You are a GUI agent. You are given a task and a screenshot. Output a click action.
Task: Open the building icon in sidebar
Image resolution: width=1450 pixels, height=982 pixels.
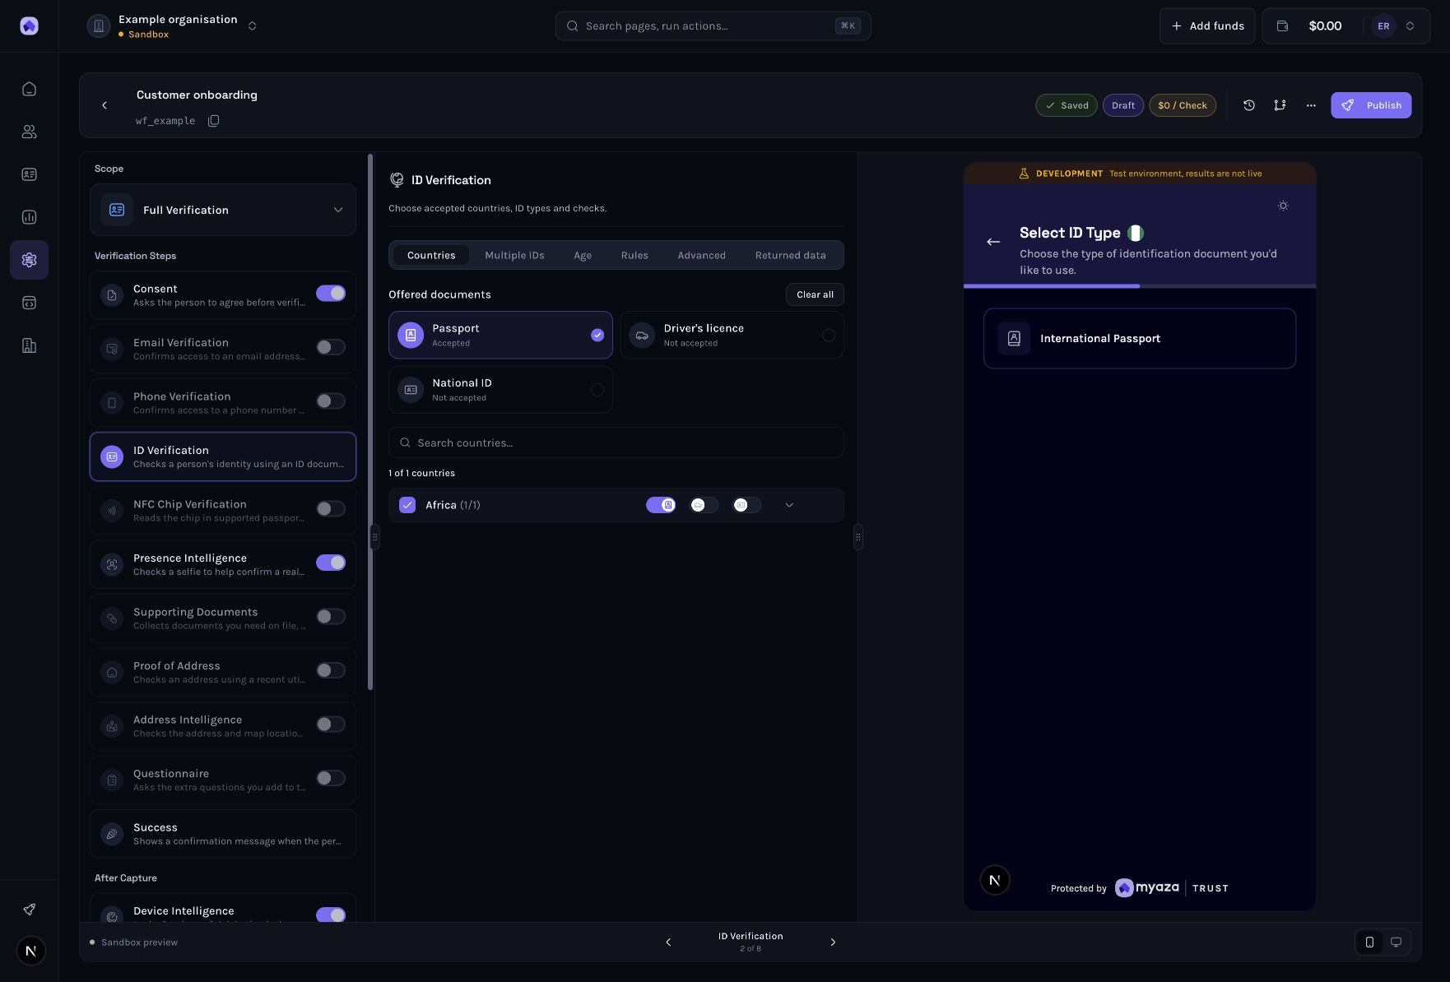[29, 345]
